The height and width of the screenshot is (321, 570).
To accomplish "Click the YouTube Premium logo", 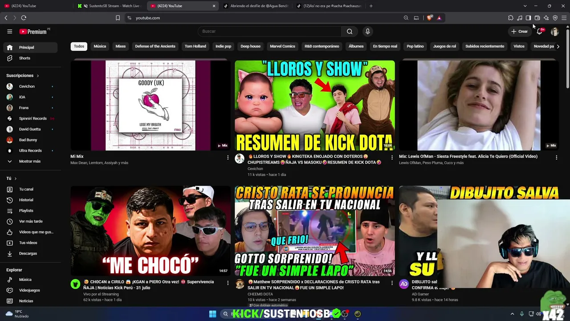I will [33, 31].
